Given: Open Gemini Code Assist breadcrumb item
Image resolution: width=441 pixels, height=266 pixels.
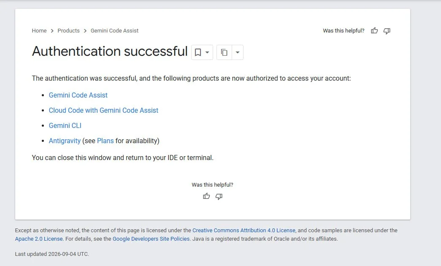Looking at the screenshot, I should click(114, 31).
